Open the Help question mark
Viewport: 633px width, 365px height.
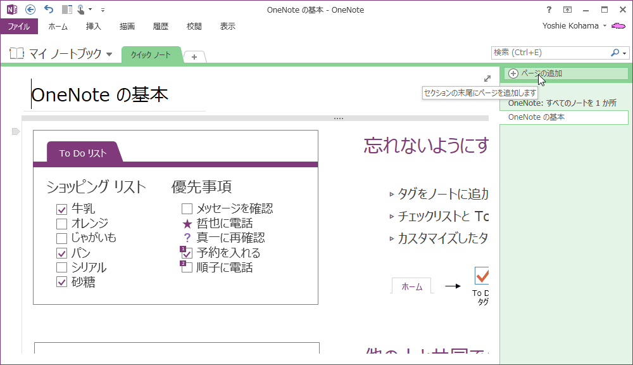549,10
